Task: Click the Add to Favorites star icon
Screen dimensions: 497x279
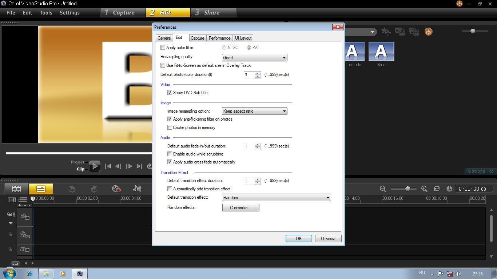Action: [386, 32]
